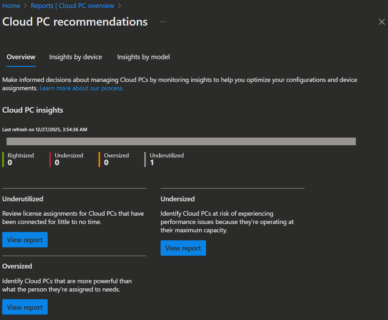388x320 pixels.
Task: Click the Last refresh timestamp text
Action: click(45, 130)
